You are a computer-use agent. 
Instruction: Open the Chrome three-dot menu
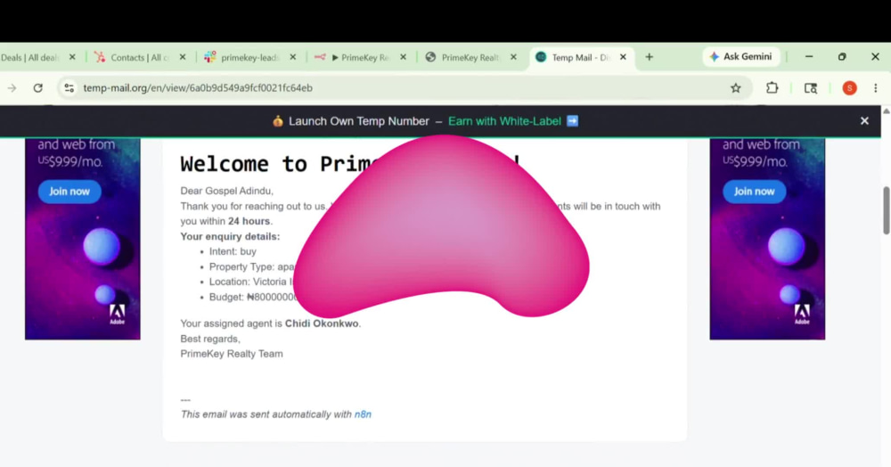pos(875,88)
